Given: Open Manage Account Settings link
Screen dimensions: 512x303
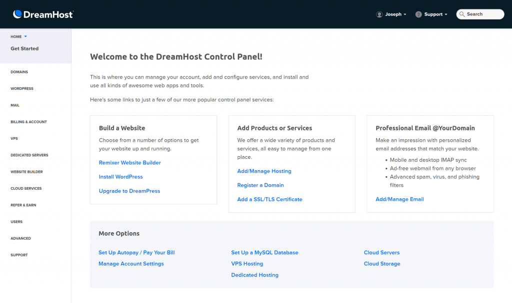Looking at the screenshot, I should (131, 264).
